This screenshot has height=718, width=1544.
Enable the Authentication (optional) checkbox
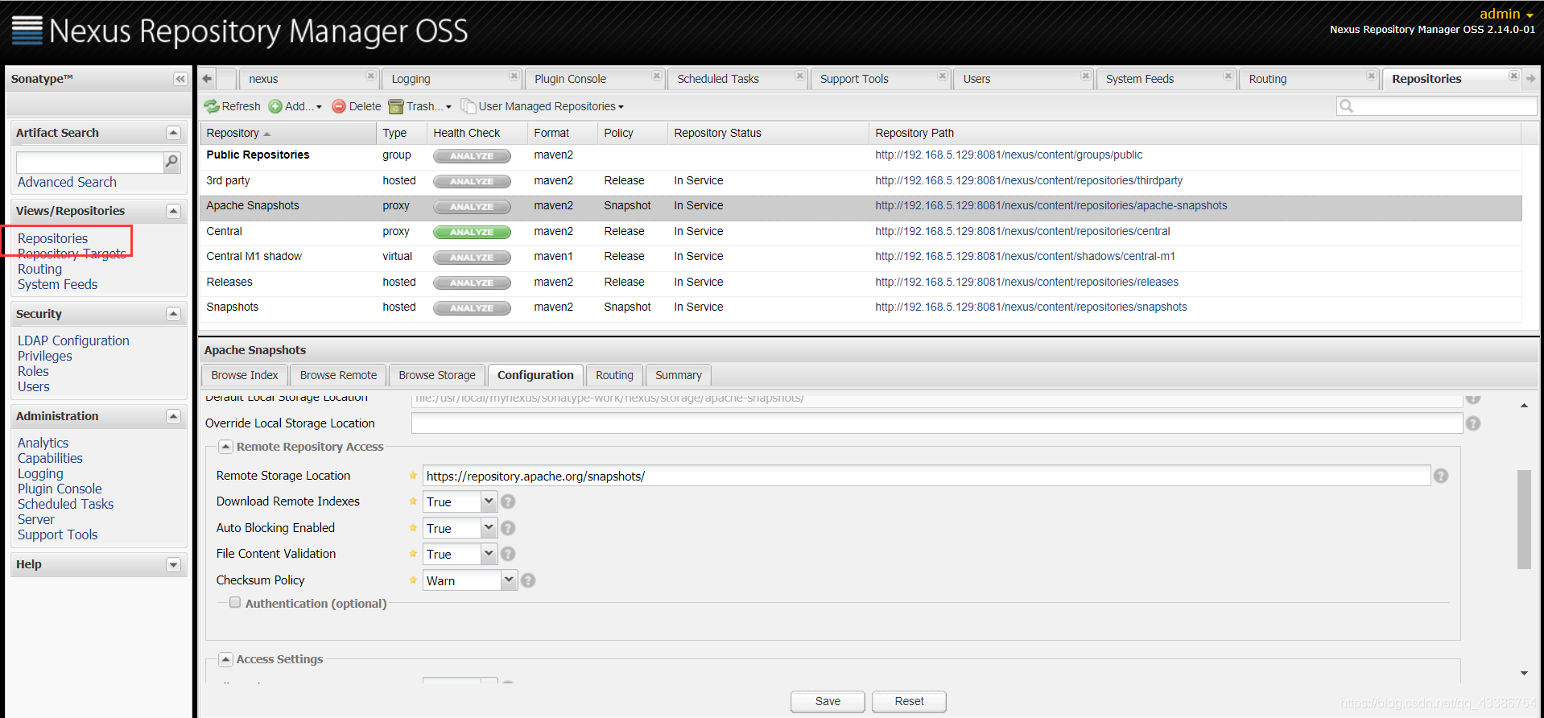[235, 602]
